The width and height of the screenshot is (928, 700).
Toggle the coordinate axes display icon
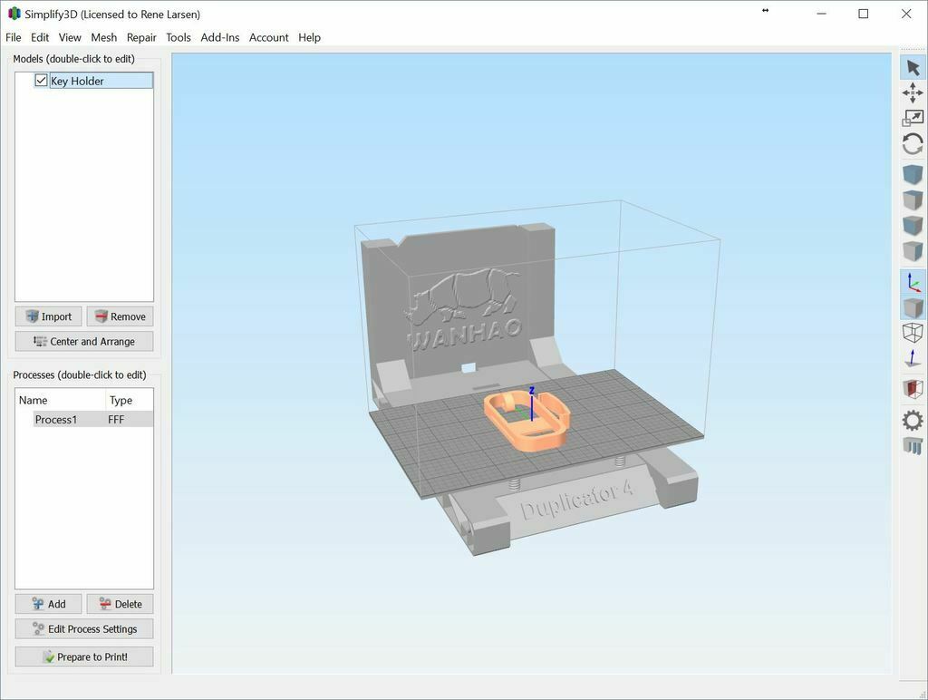(913, 281)
